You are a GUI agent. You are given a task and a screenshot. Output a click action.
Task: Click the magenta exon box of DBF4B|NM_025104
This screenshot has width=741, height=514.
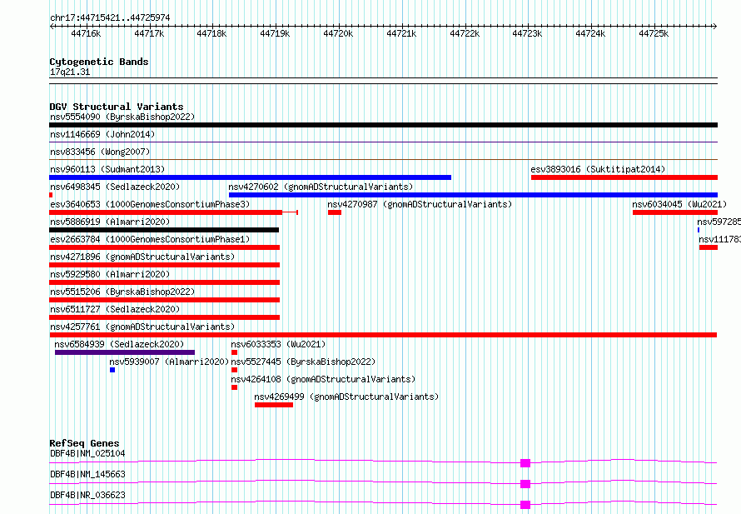(x=525, y=463)
